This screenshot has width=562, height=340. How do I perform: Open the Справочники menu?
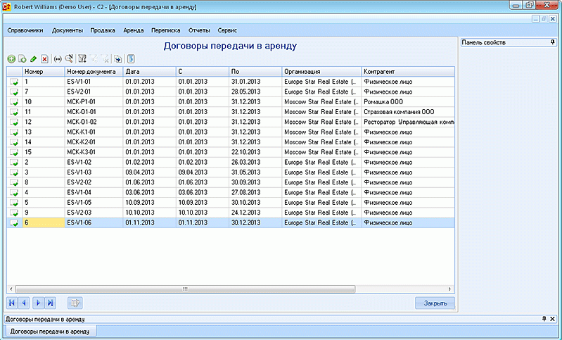pyautogui.click(x=25, y=31)
